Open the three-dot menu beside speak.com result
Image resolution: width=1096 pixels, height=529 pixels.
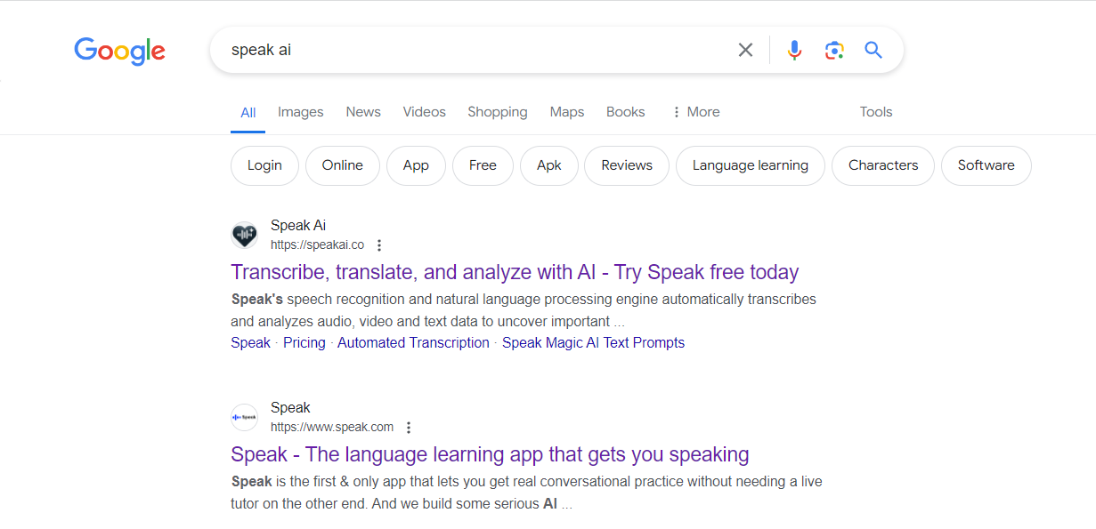[408, 427]
